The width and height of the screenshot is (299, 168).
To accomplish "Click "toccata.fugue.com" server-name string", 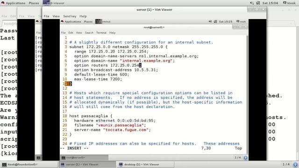I will 126,130.
